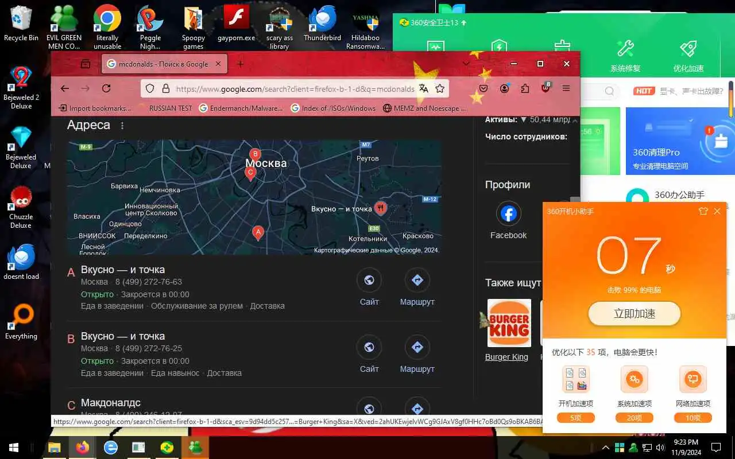Click map pin B on the Moscow map
Viewport: 735px width, 459px height.
(x=255, y=154)
